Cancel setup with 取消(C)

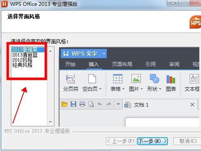[x=188, y=141]
